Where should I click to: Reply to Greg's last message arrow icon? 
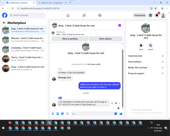[x=116, y=103]
